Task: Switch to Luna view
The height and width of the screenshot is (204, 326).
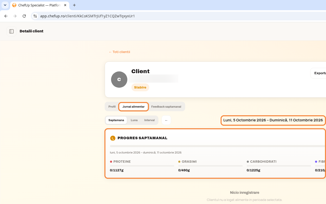Action: (134, 120)
